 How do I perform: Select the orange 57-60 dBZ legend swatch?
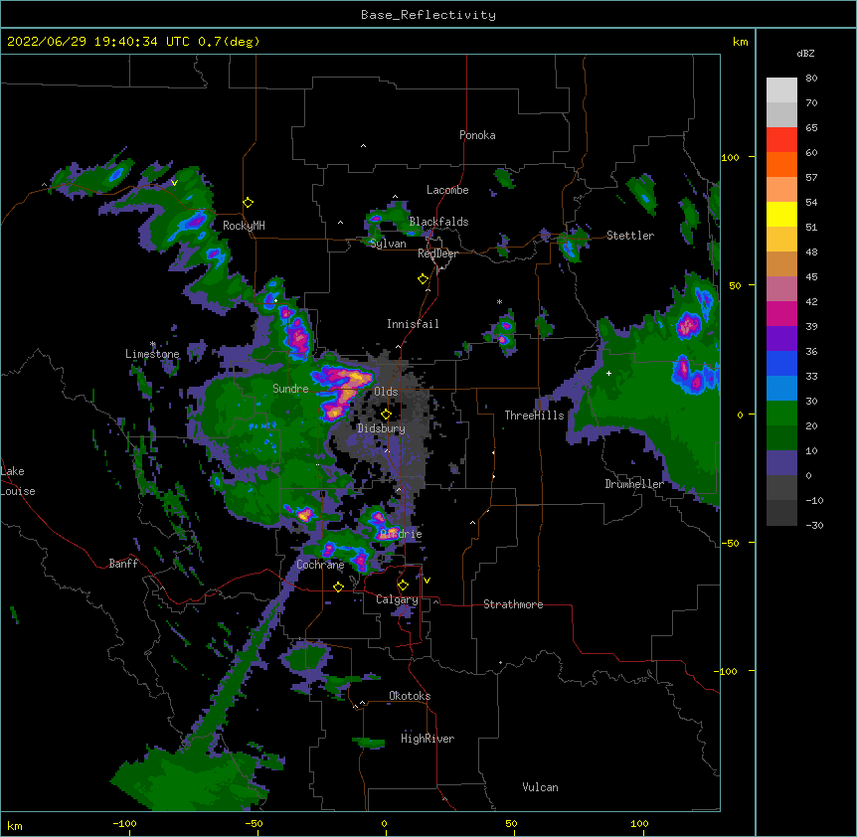(781, 164)
